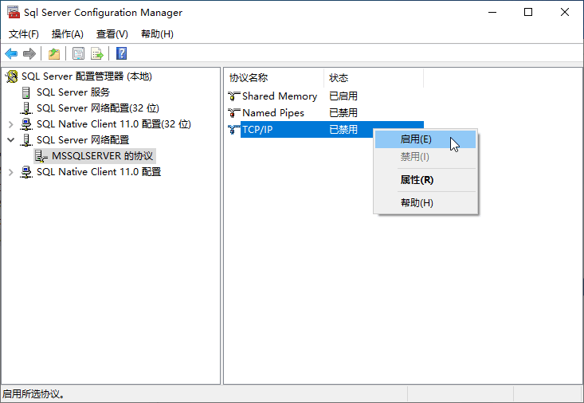Image resolution: width=584 pixels, height=403 pixels.
Task: Minimize the Configuration Manager window
Action: click(492, 12)
